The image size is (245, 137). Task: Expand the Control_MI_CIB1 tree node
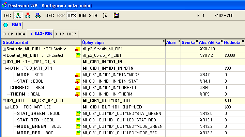(x=4, y=55)
